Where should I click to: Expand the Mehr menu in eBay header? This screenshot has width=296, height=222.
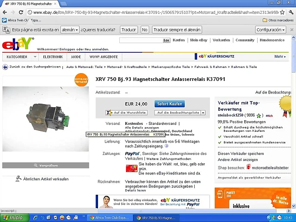pyautogui.click(x=280, y=56)
